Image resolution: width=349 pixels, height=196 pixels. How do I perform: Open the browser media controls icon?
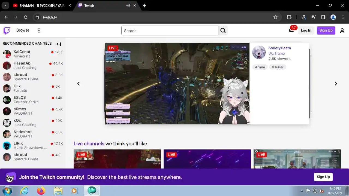314,17
